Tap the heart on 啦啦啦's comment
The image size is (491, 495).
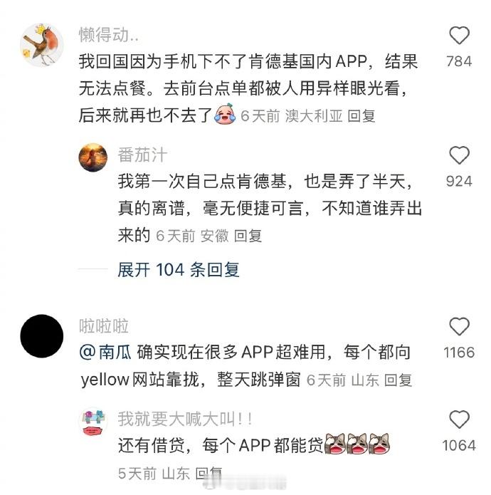[x=459, y=326]
